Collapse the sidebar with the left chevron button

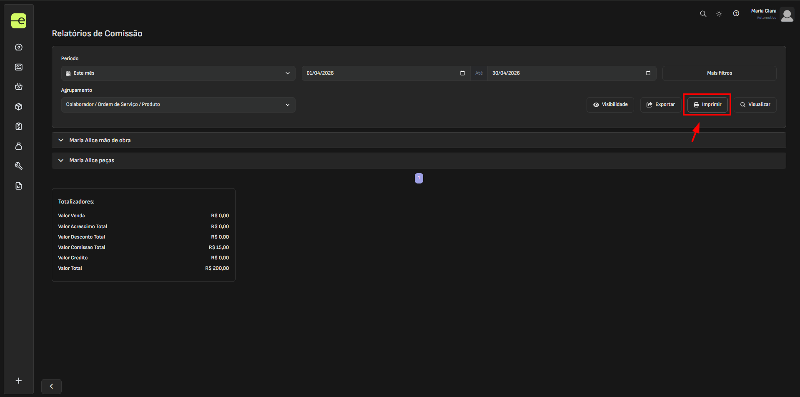click(51, 386)
